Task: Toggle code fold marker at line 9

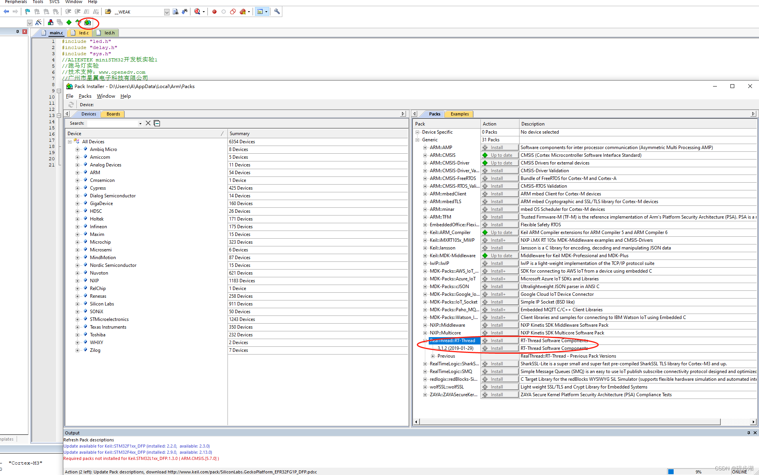Action: [59, 91]
